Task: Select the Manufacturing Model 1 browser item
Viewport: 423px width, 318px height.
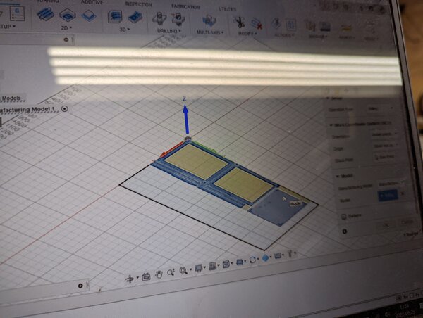Action: pyautogui.click(x=27, y=110)
